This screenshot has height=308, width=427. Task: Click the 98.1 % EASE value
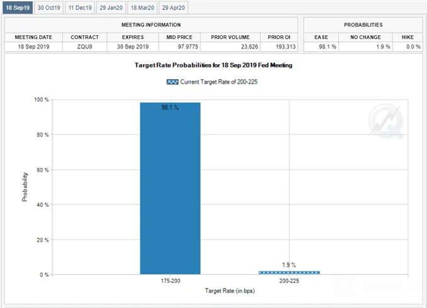[321, 47]
